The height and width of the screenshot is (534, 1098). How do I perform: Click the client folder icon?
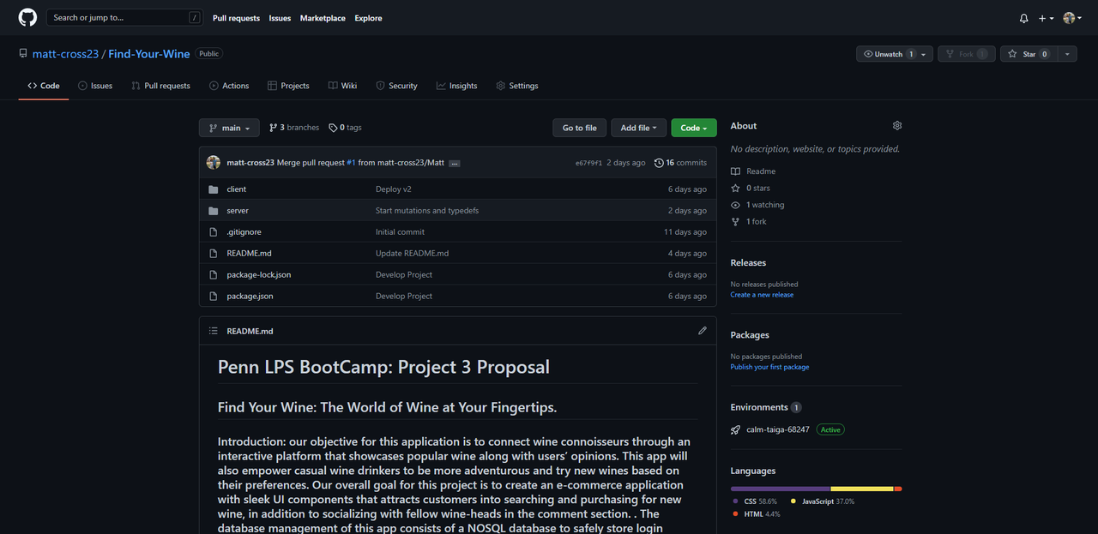(214, 189)
